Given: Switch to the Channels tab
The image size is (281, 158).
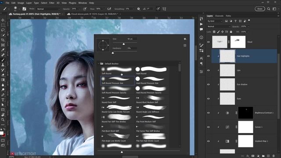Looking at the screenshot, I should [219, 16].
